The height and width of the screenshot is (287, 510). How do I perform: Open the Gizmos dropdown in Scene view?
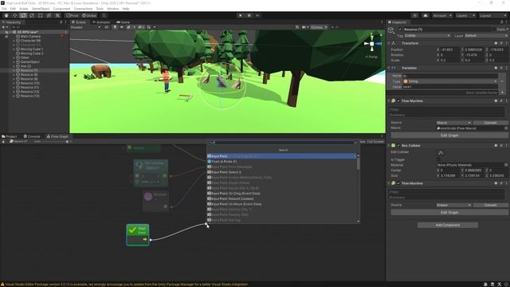tap(319, 27)
